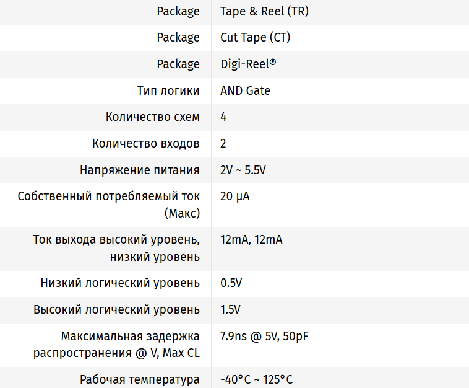Click the AND Gate value

[245, 91]
